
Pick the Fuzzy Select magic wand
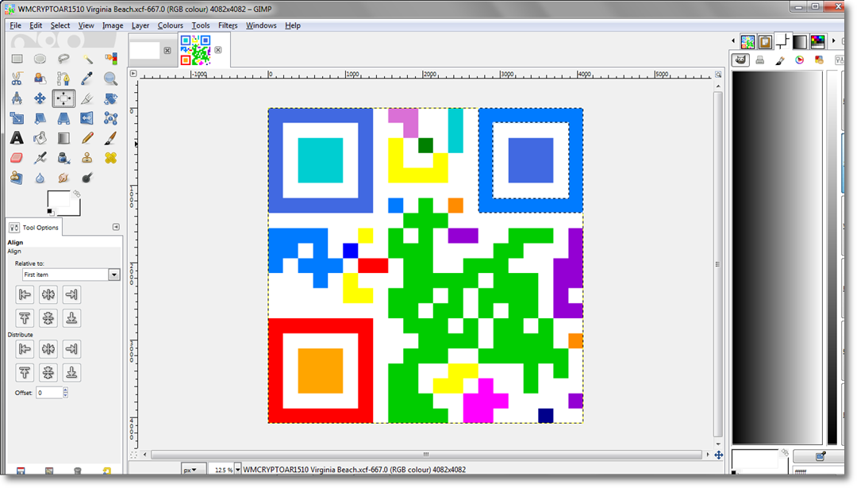(x=87, y=59)
